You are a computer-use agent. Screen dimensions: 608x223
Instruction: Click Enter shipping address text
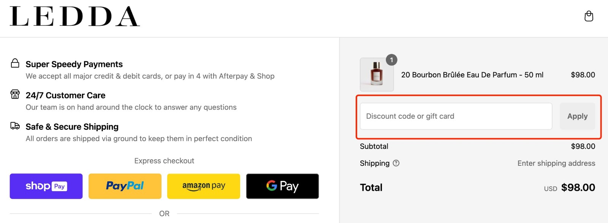(556, 163)
